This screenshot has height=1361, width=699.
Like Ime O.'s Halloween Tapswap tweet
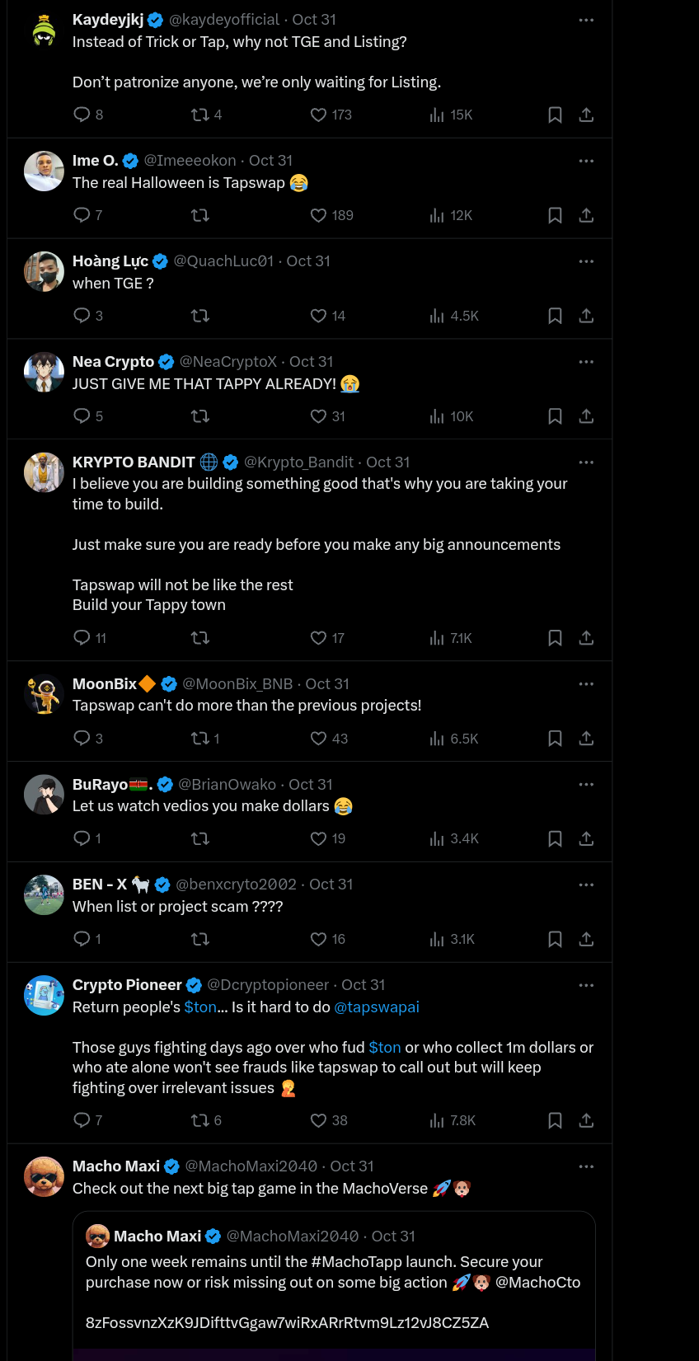(x=318, y=215)
